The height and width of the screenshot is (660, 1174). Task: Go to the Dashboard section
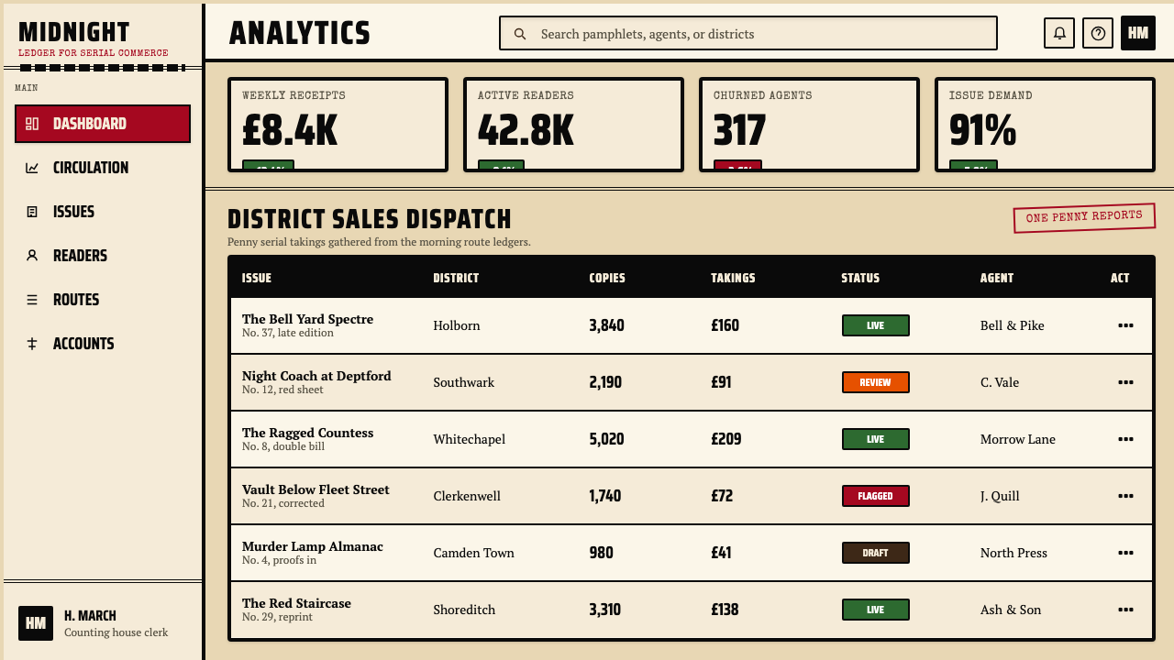click(103, 124)
